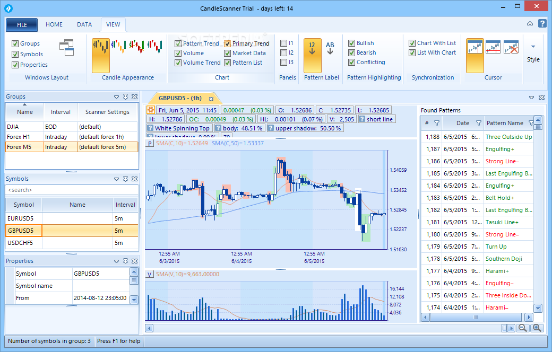Toggle the P price panel button

click(x=150, y=144)
